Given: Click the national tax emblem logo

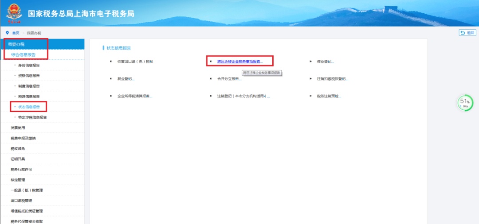Looking at the screenshot, I should [14, 13].
